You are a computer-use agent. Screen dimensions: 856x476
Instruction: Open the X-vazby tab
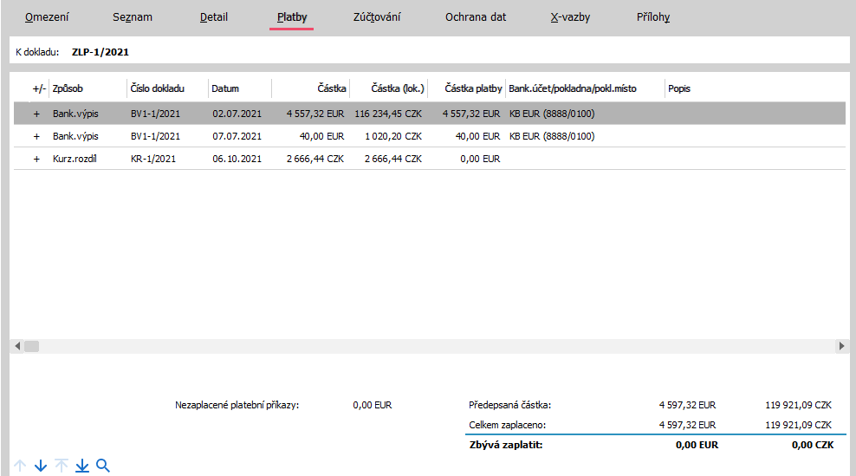570,17
